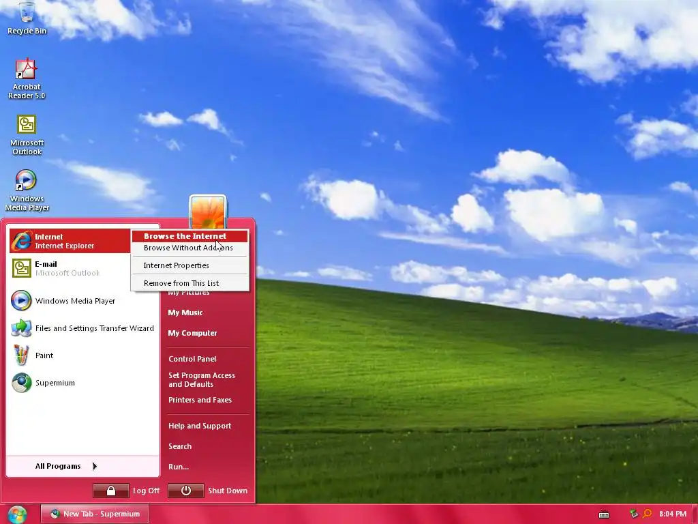Open Set Program Access and Defaults
Viewport: 698px width, 524px height.
coord(202,379)
